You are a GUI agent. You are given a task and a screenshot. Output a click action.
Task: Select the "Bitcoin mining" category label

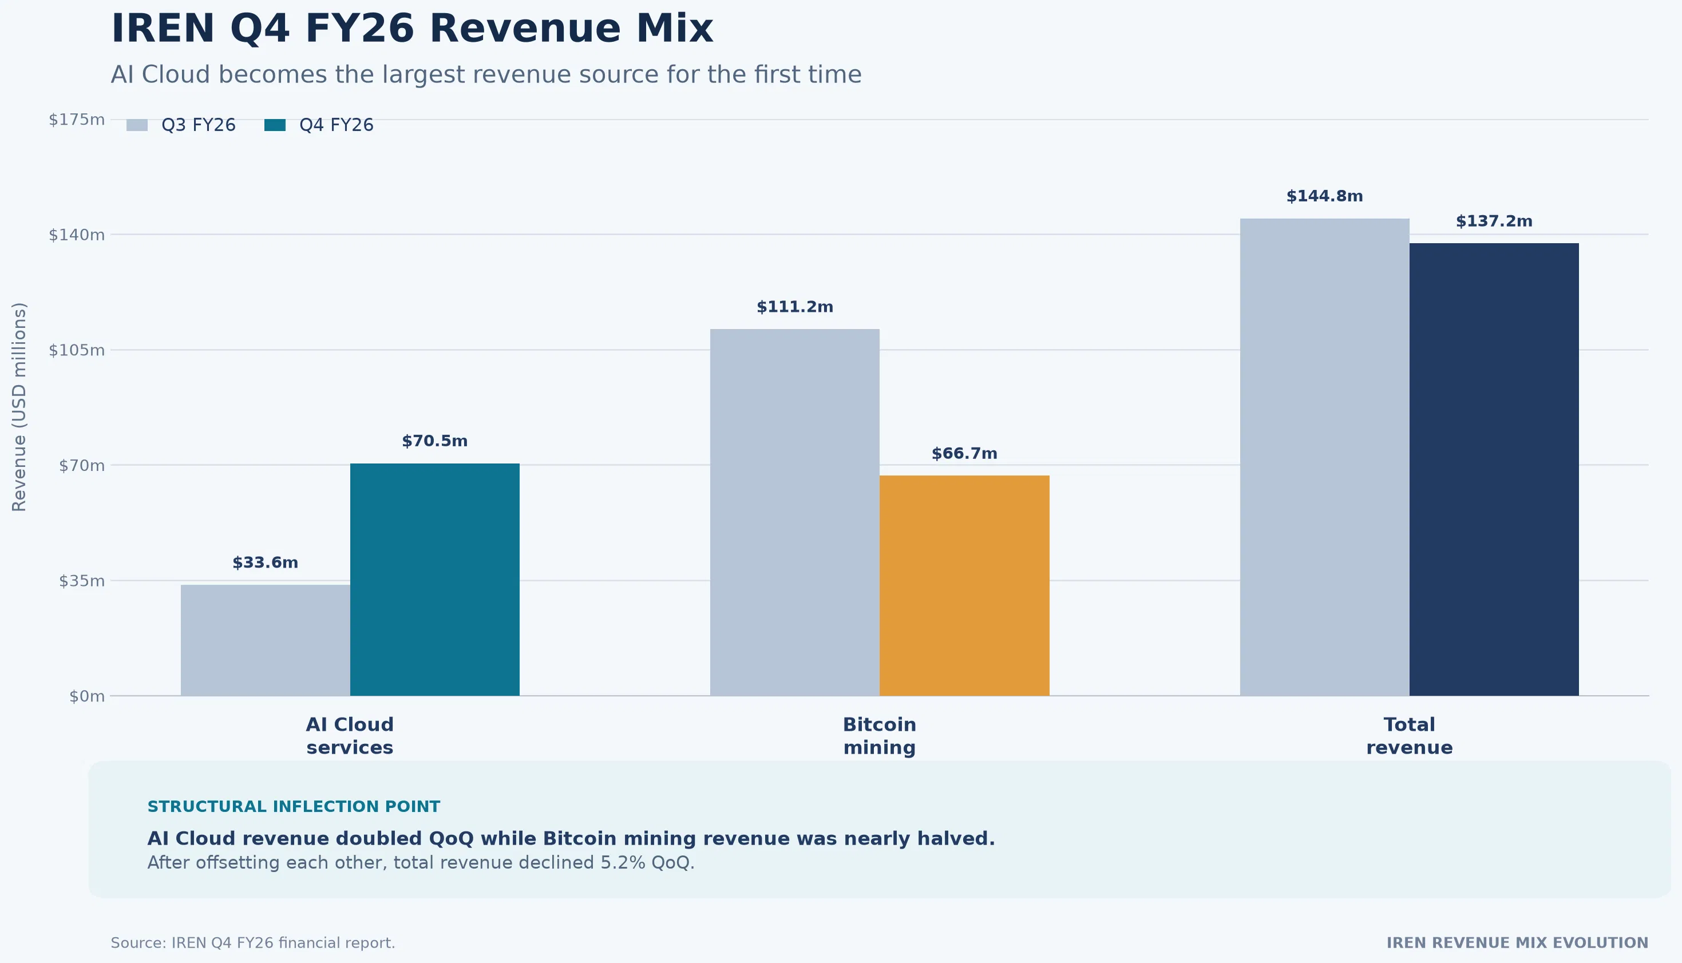tap(880, 736)
